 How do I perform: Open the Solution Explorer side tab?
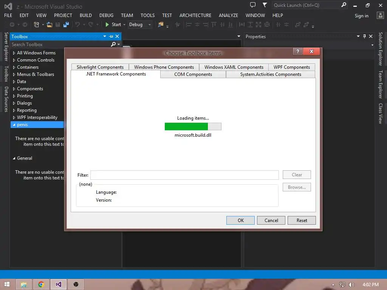coord(381,49)
